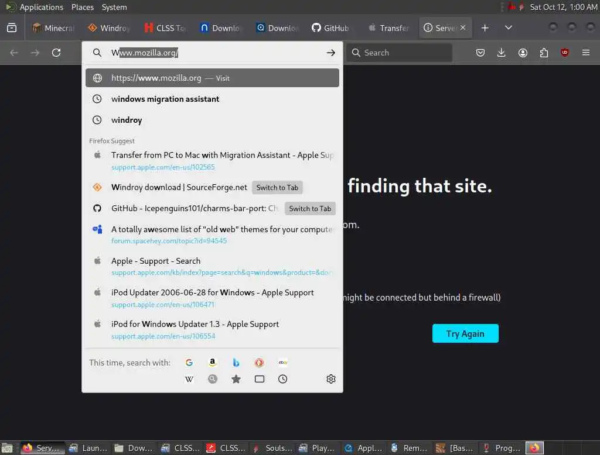Switch to the Transfer tab
The height and width of the screenshot is (455, 600).
(x=389, y=28)
